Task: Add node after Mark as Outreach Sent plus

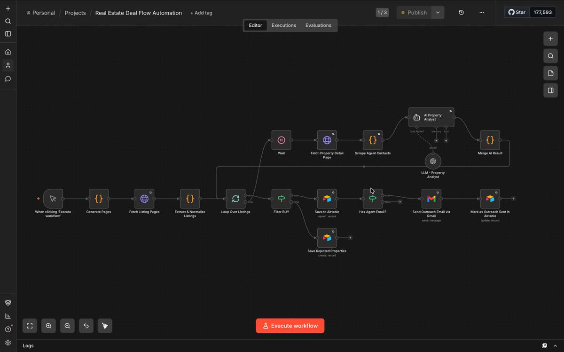Action: (x=513, y=199)
